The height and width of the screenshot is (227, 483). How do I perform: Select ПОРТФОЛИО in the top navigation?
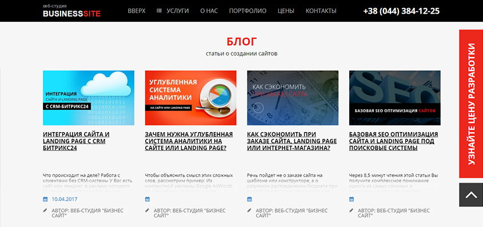pos(248,11)
